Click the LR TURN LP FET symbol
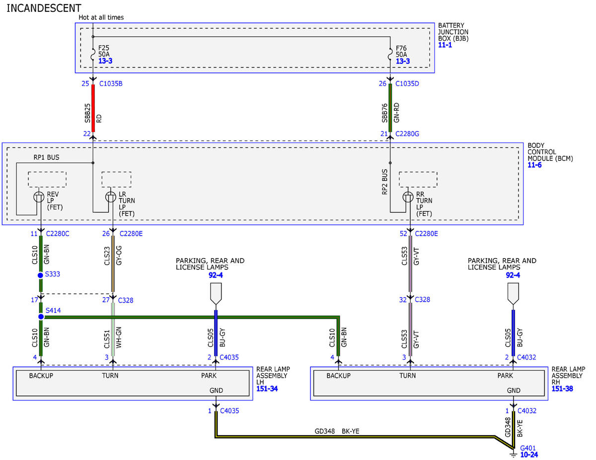Viewport: 596px width, 460px height. click(111, 197)
